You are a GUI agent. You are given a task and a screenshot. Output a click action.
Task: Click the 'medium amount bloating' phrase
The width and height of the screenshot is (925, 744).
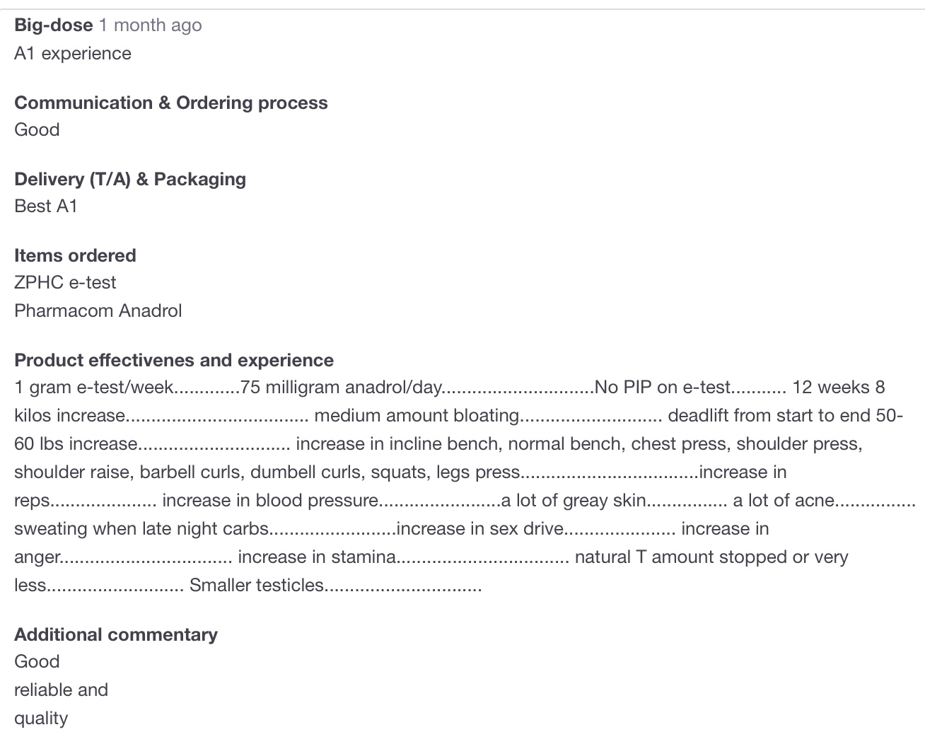[417, 416]
